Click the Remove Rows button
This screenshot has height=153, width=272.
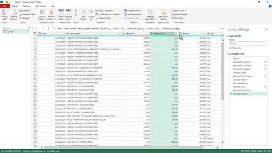68,15
